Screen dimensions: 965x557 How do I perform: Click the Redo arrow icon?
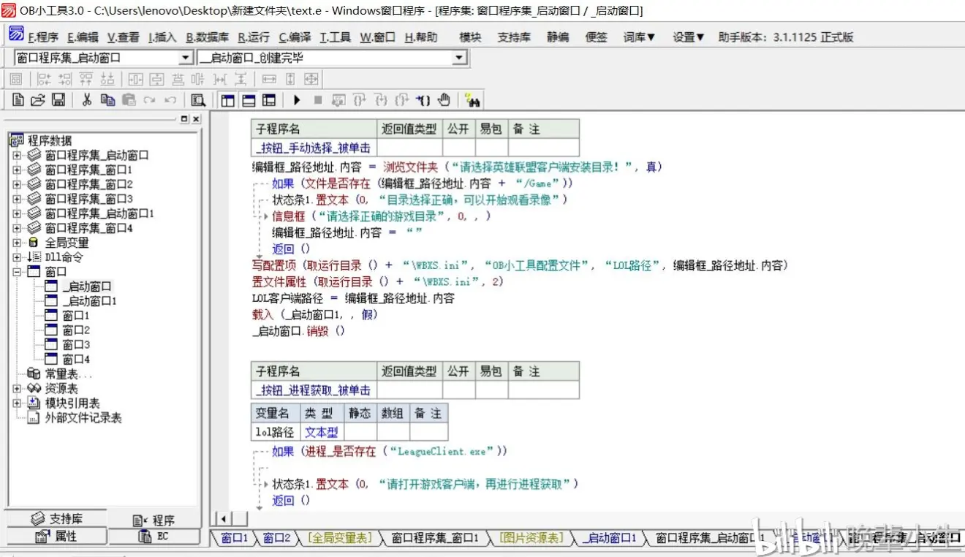[x=149, y=100]
